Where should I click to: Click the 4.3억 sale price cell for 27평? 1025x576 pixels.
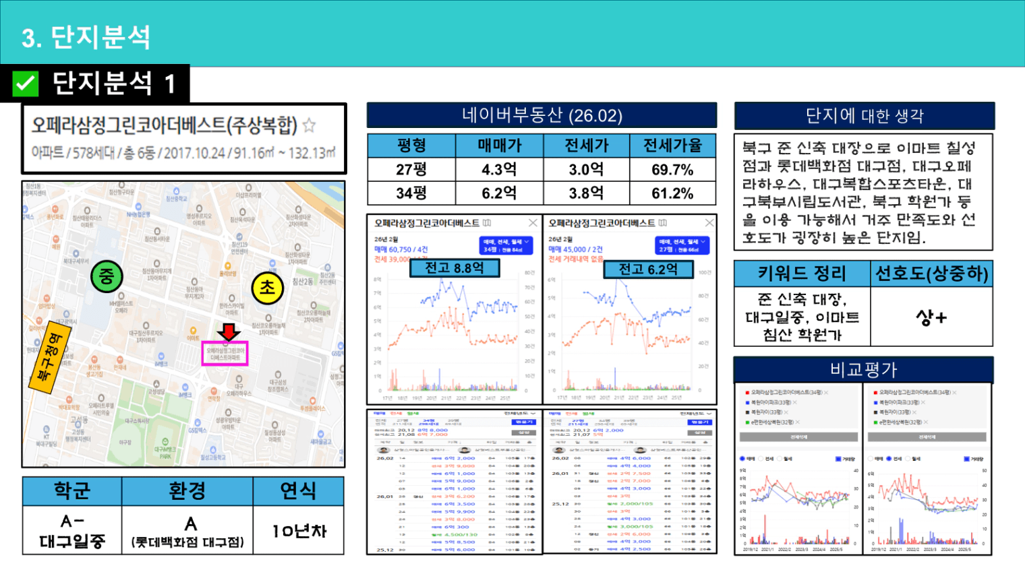coord(499,169)
